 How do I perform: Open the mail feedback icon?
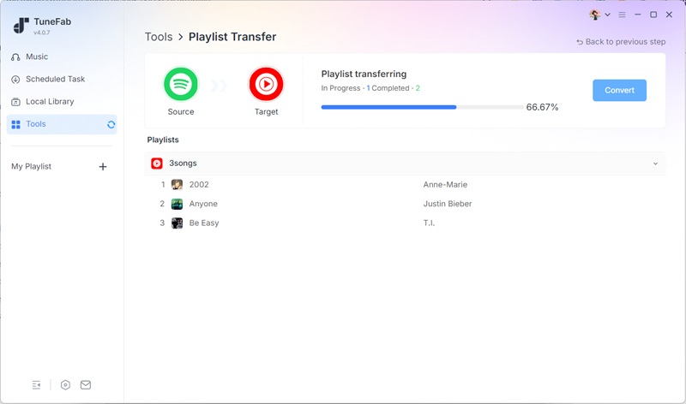point(86,385)
